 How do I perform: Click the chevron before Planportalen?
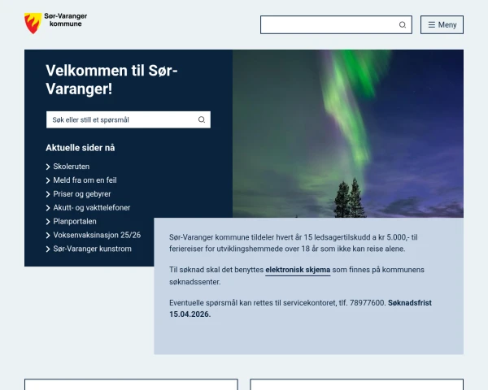pos(48,222)
